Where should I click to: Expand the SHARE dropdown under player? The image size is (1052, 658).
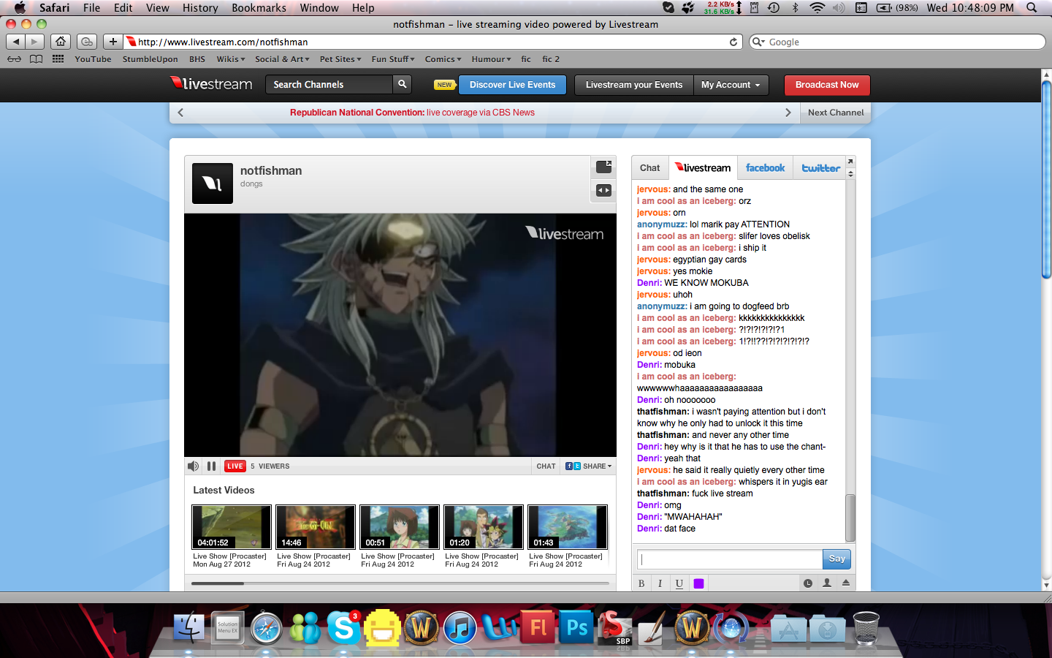click(588, 466)
